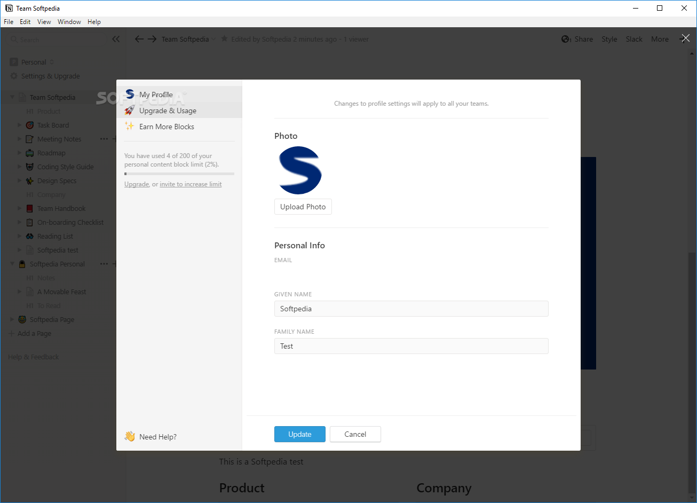Select the My Profile tab
This screenshot has height=503, width=697.
click(x=179, y=95)
